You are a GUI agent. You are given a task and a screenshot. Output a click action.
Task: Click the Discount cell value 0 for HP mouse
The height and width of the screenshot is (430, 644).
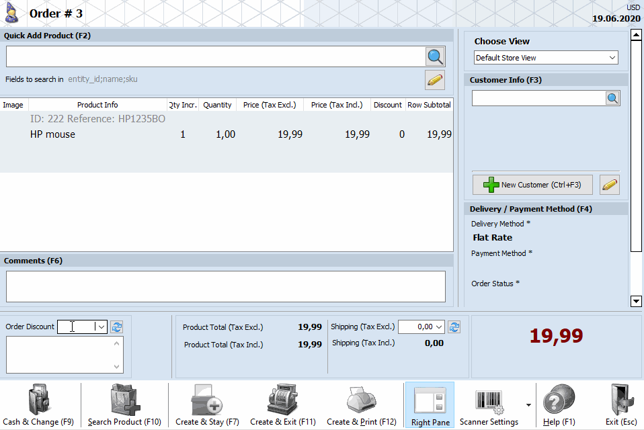click(x=402, y=134)
